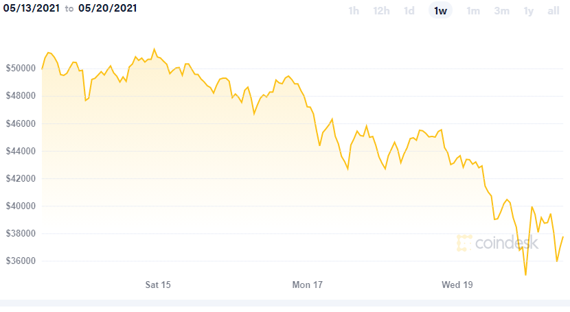Change chart range to 1m
This screenshot has height=312, width=570.
pyautogui.click(x=473, y=10)
